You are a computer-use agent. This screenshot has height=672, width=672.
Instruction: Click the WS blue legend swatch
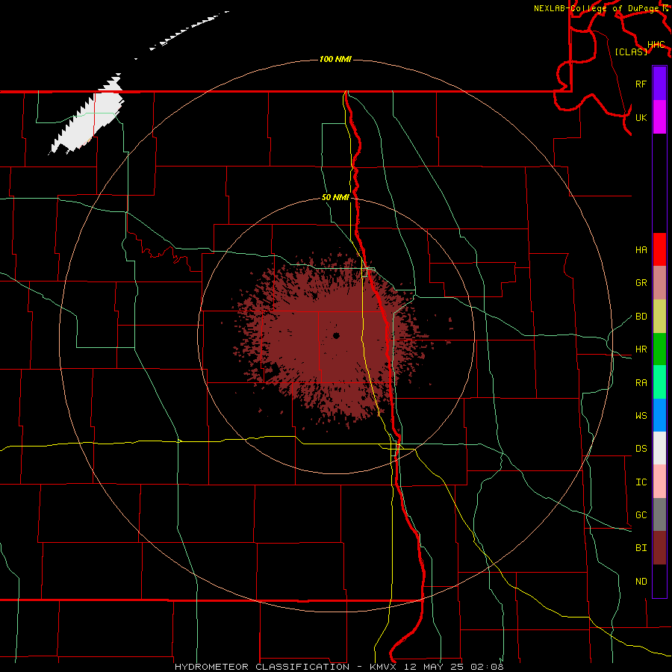pyautogui.click(x=659, y=415)
